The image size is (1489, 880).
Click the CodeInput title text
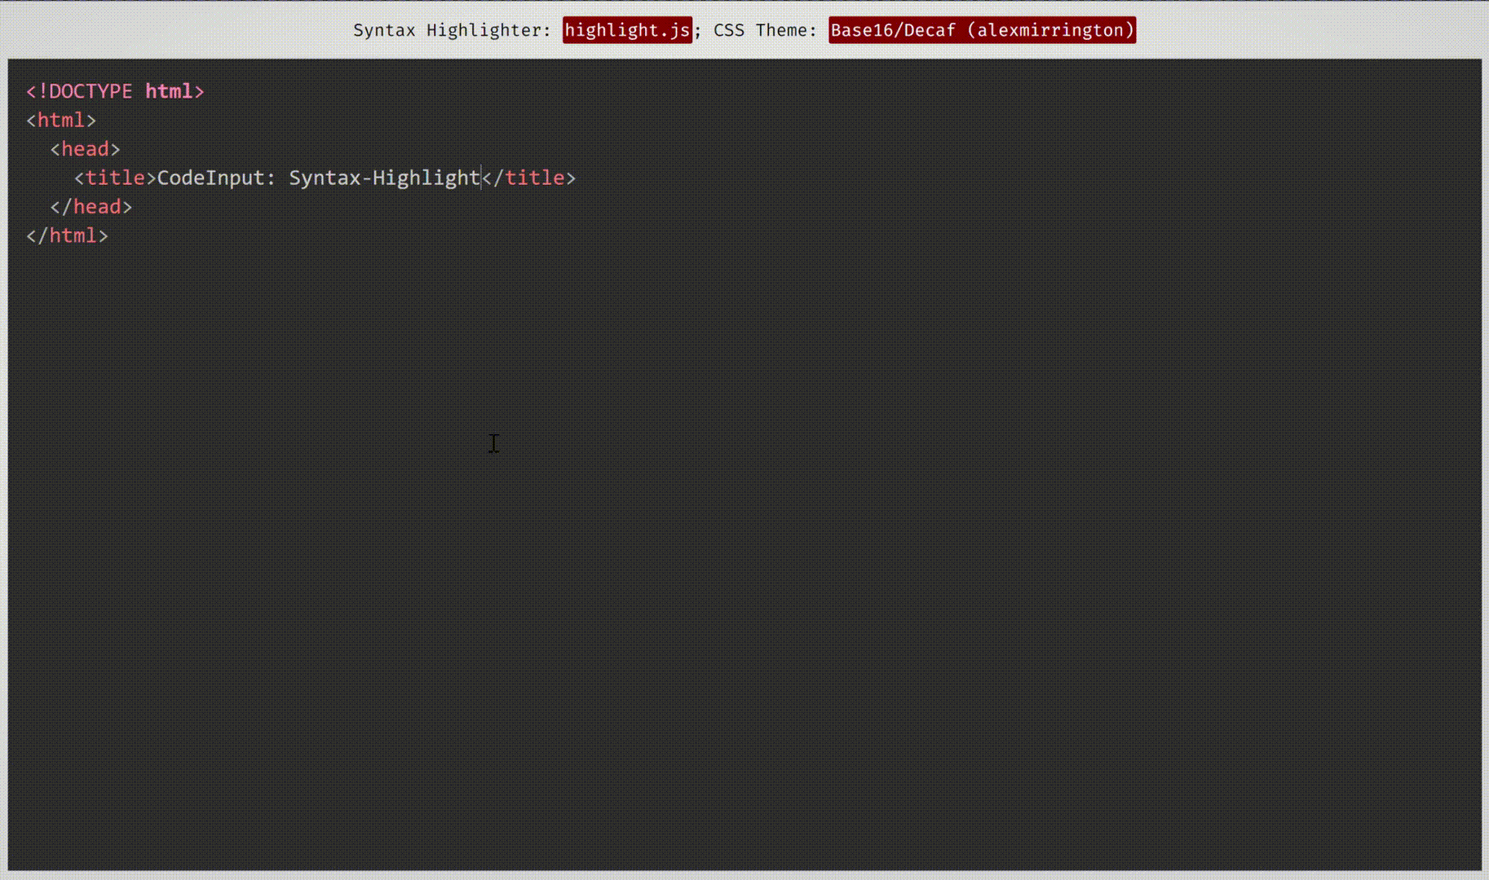click(318, 177)
